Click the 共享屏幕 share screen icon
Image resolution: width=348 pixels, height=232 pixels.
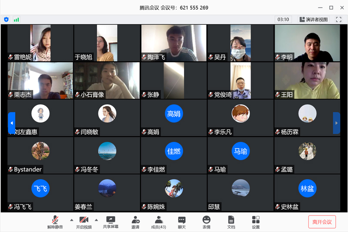(x=110, y=222)
